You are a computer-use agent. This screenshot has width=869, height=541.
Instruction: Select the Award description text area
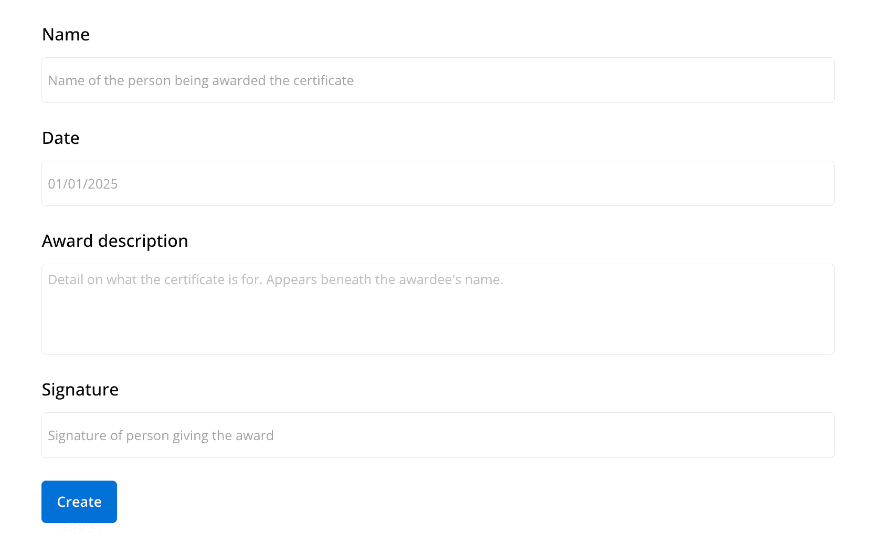click(438, 309)
